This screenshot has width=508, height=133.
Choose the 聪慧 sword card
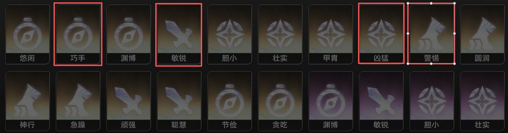179,101
